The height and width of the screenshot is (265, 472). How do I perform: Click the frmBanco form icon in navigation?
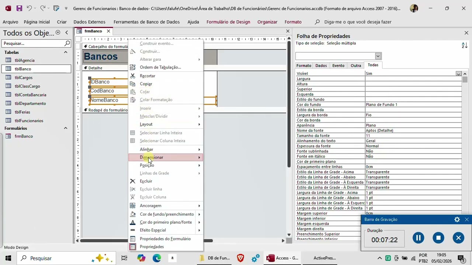(8, 136)
